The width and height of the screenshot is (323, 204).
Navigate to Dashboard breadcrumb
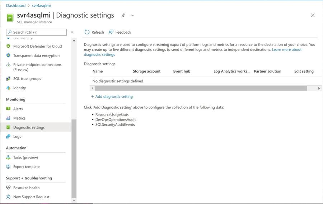pyautogui.click(x=16, y=6)
